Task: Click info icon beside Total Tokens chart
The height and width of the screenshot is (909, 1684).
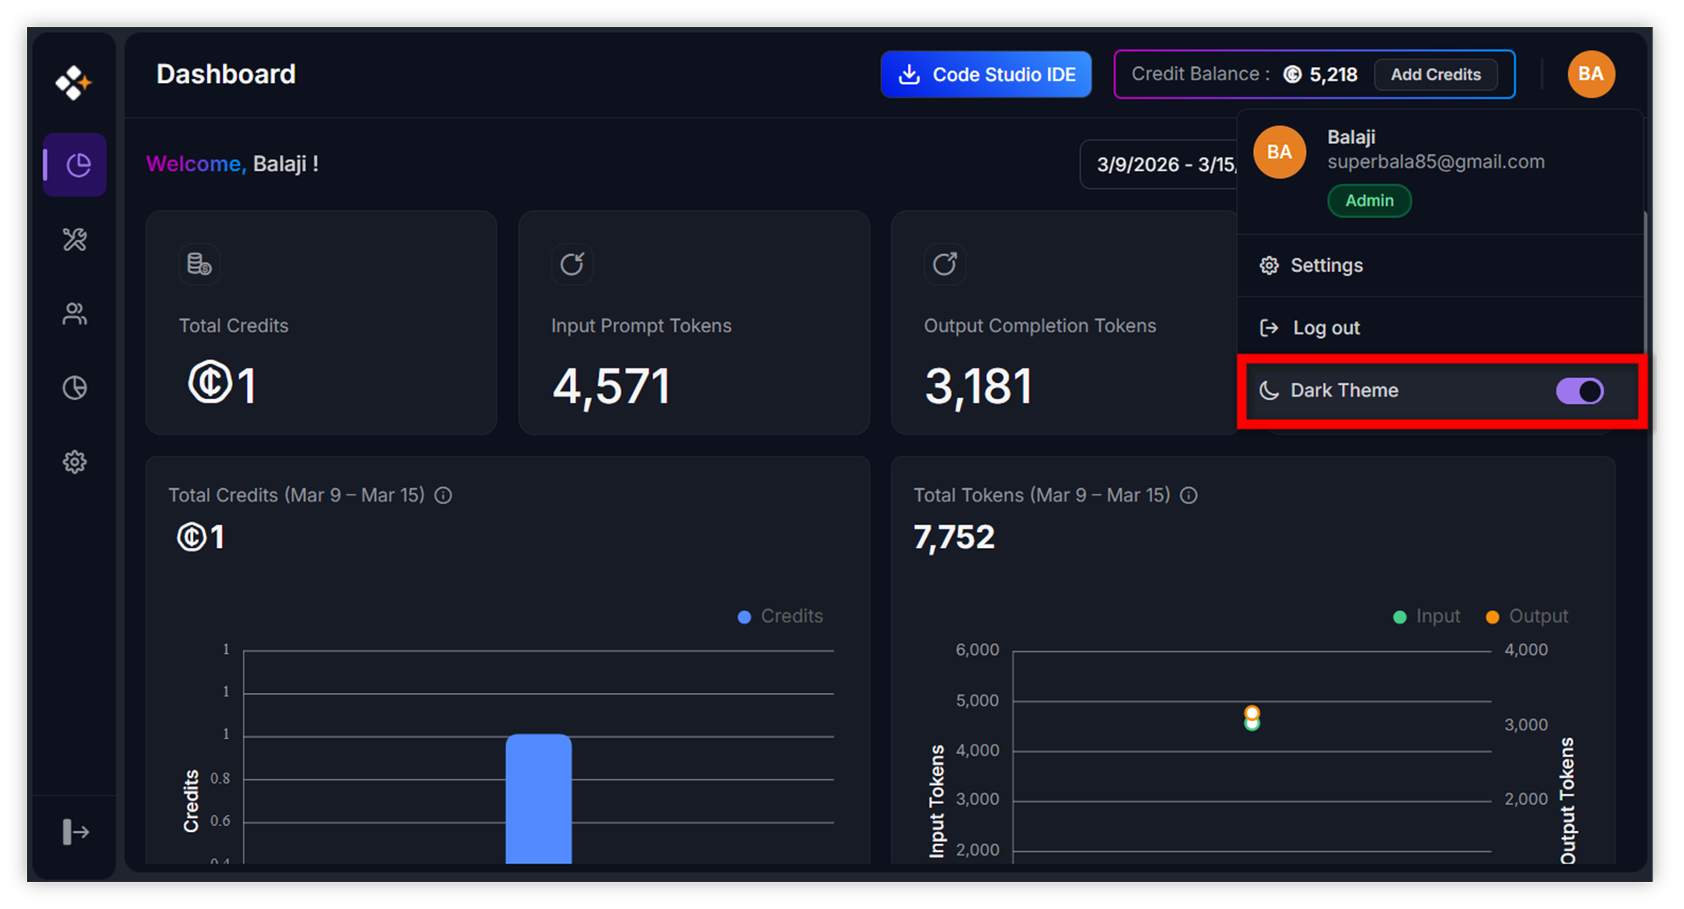Action: [1188, 496]
